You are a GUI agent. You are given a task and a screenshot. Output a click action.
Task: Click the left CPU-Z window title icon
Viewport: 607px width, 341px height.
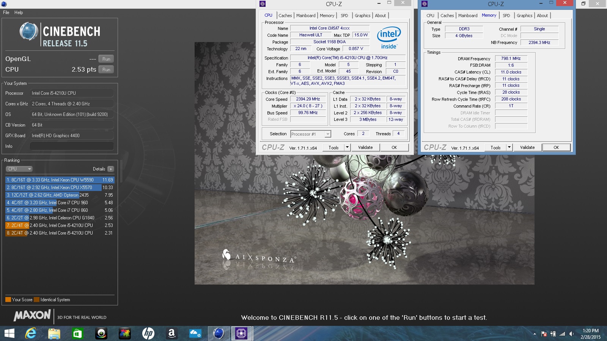pos(263,4)
